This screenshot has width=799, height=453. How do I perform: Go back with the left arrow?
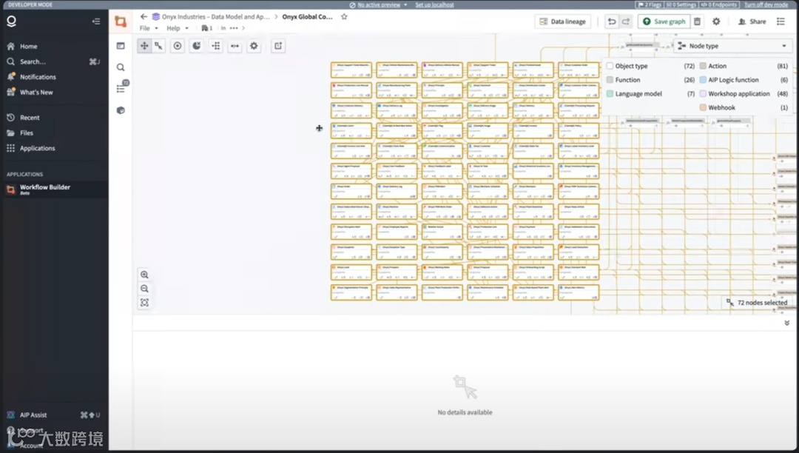144,17
